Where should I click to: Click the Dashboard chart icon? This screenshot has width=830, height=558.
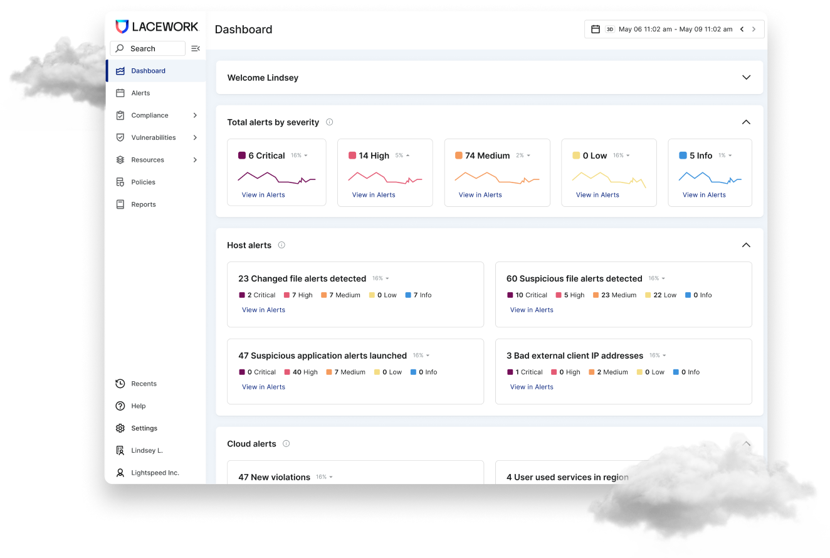[x=120, y=71]
